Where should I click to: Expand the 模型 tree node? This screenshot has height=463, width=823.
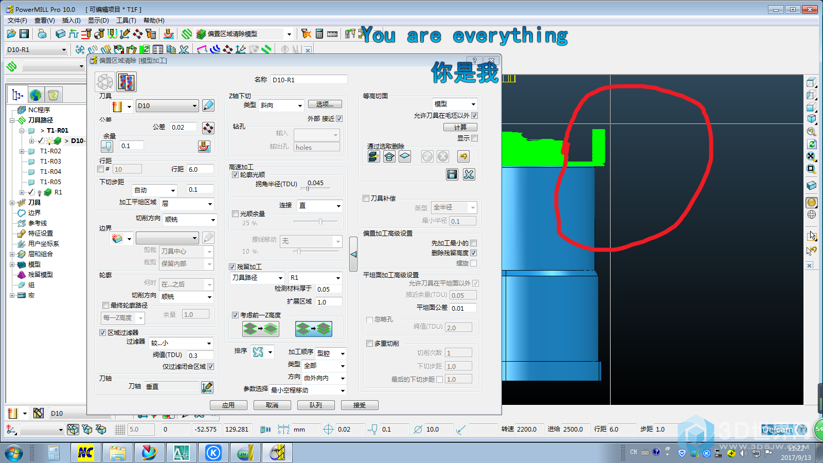point(12,264)
